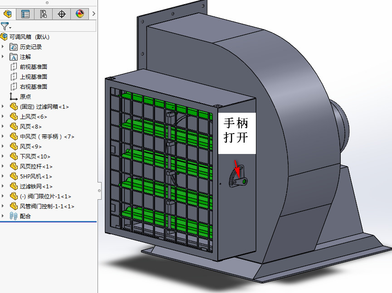
Task: Click the 下风页<10> part icon
Action: pos(14,157)
